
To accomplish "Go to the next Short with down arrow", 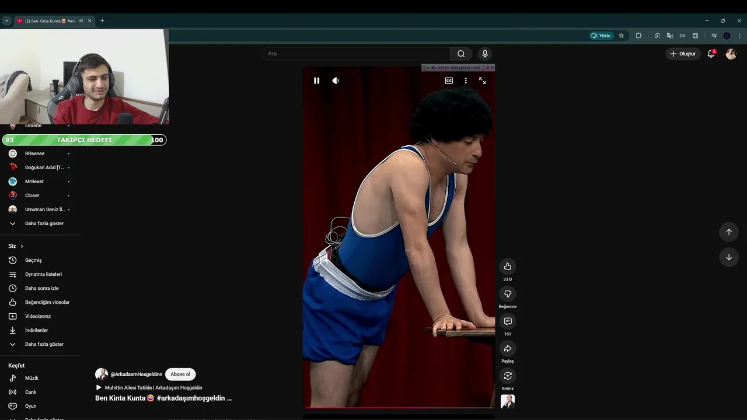I will 729,257.
